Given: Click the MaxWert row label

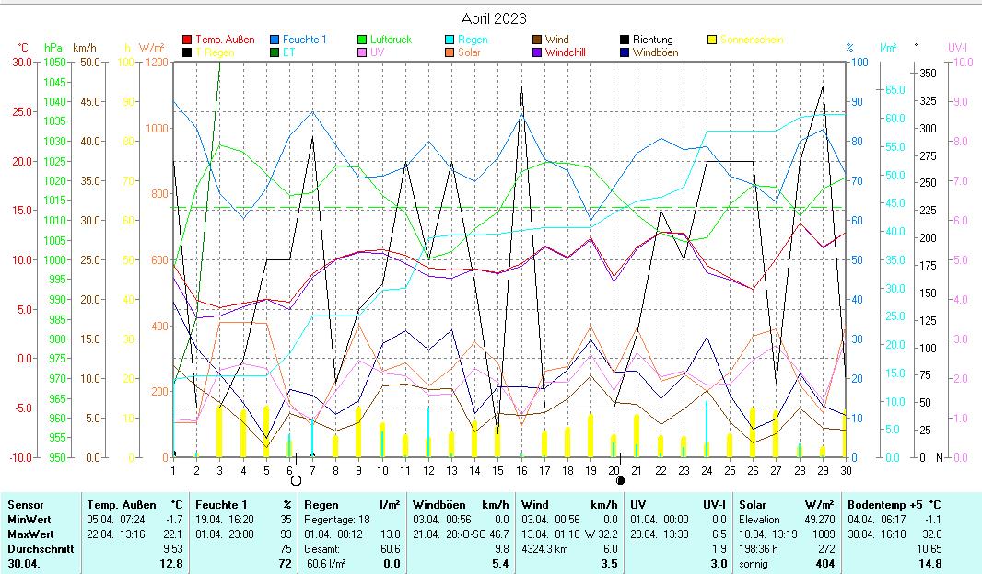Looking at the screenshot, I should (32, 534).
